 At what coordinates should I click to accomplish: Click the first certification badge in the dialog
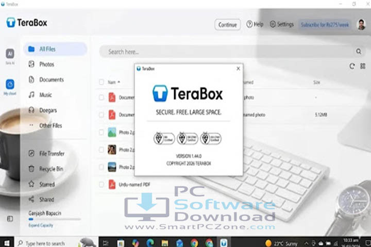coord(164,138)
